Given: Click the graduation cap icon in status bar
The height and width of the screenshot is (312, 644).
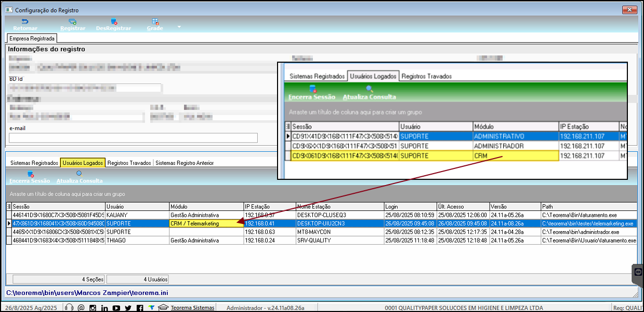Looking at the screenshot, I should tap(163, 308).
